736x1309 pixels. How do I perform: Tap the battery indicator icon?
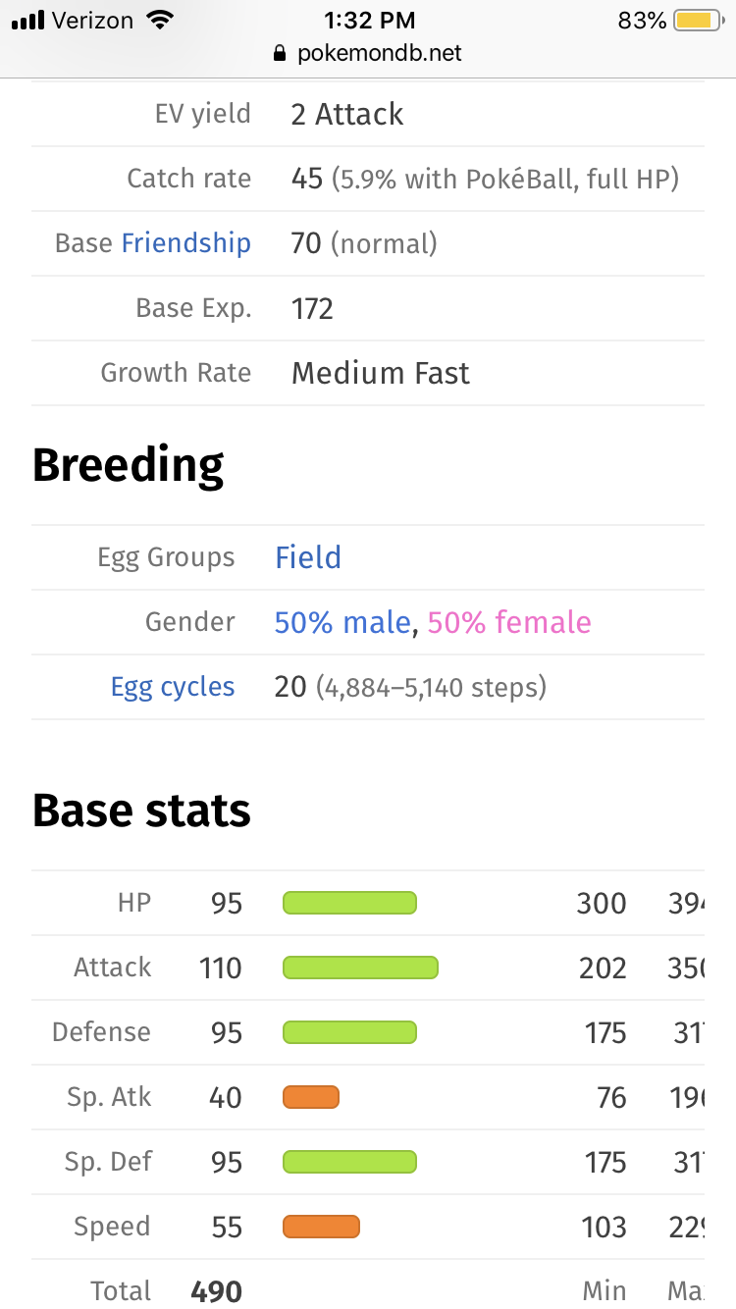pyautogui.click(x=698, y=20)
